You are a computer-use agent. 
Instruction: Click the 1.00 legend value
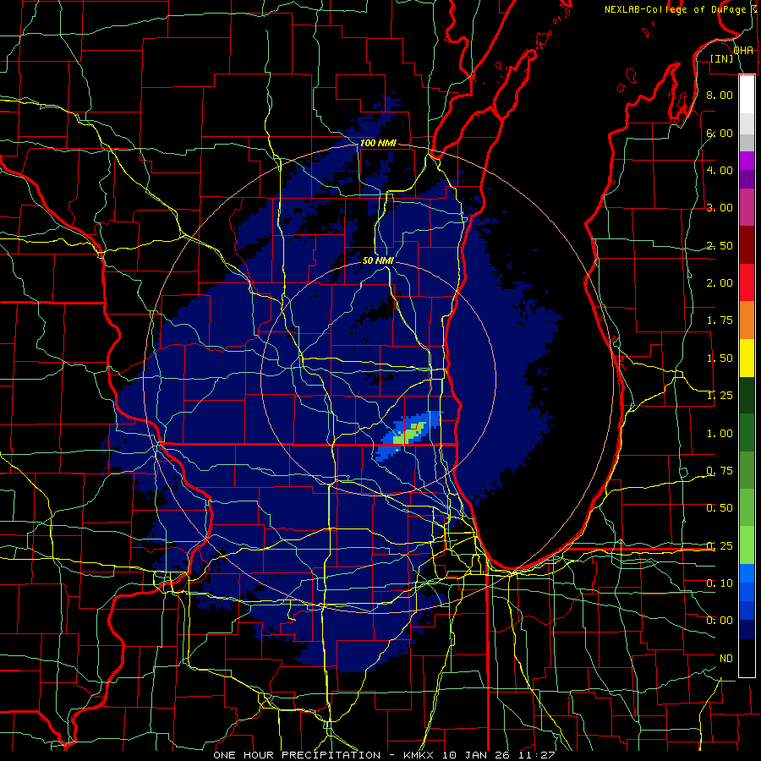tap(719, 434)
